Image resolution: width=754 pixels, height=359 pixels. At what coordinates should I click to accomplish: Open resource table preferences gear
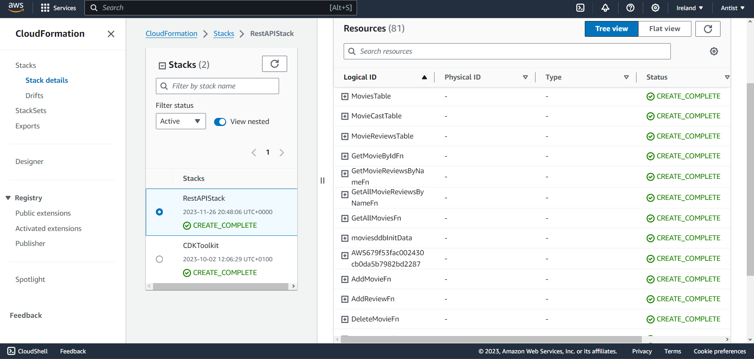pyautogui.click(x=714, y=51)
